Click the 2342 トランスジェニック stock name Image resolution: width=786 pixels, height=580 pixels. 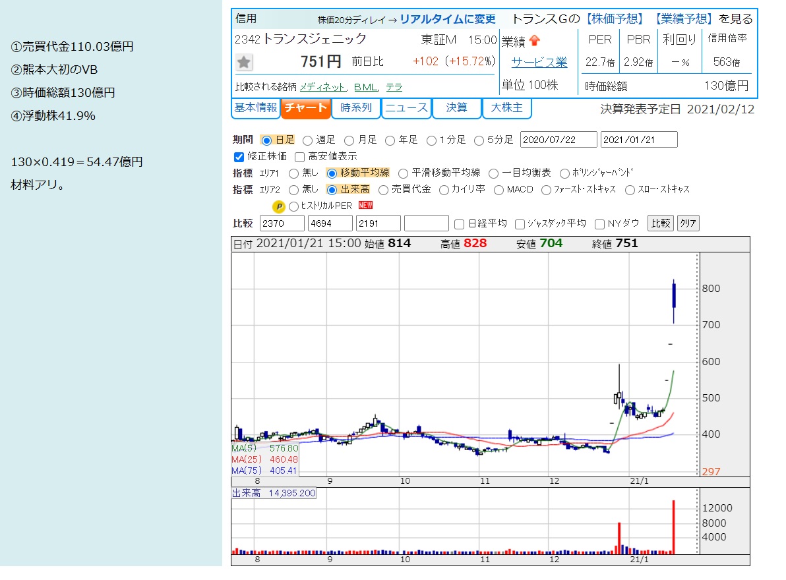300,39
